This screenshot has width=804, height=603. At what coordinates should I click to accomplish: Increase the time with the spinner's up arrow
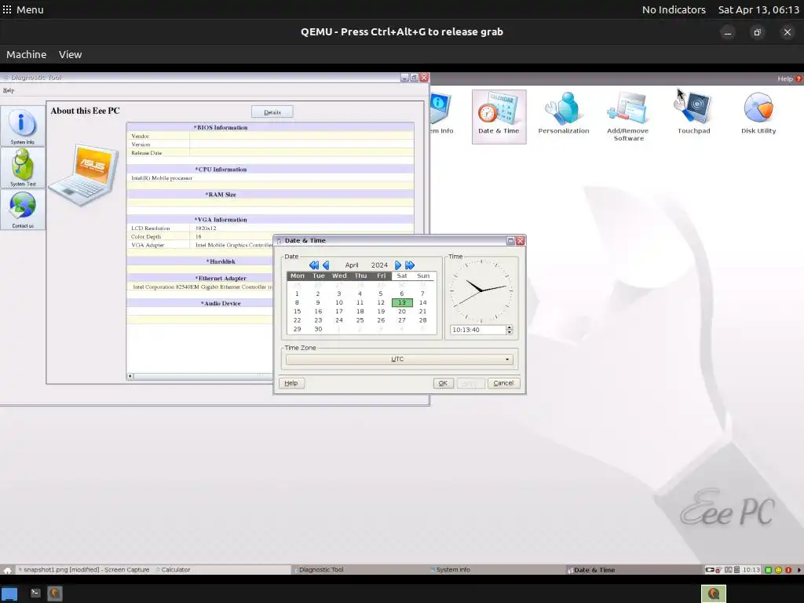[x=509, y=327]
